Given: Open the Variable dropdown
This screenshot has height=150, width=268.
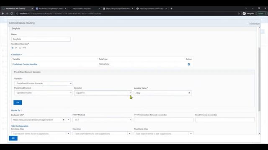Looking at the screenshot, I should point(43,83).
